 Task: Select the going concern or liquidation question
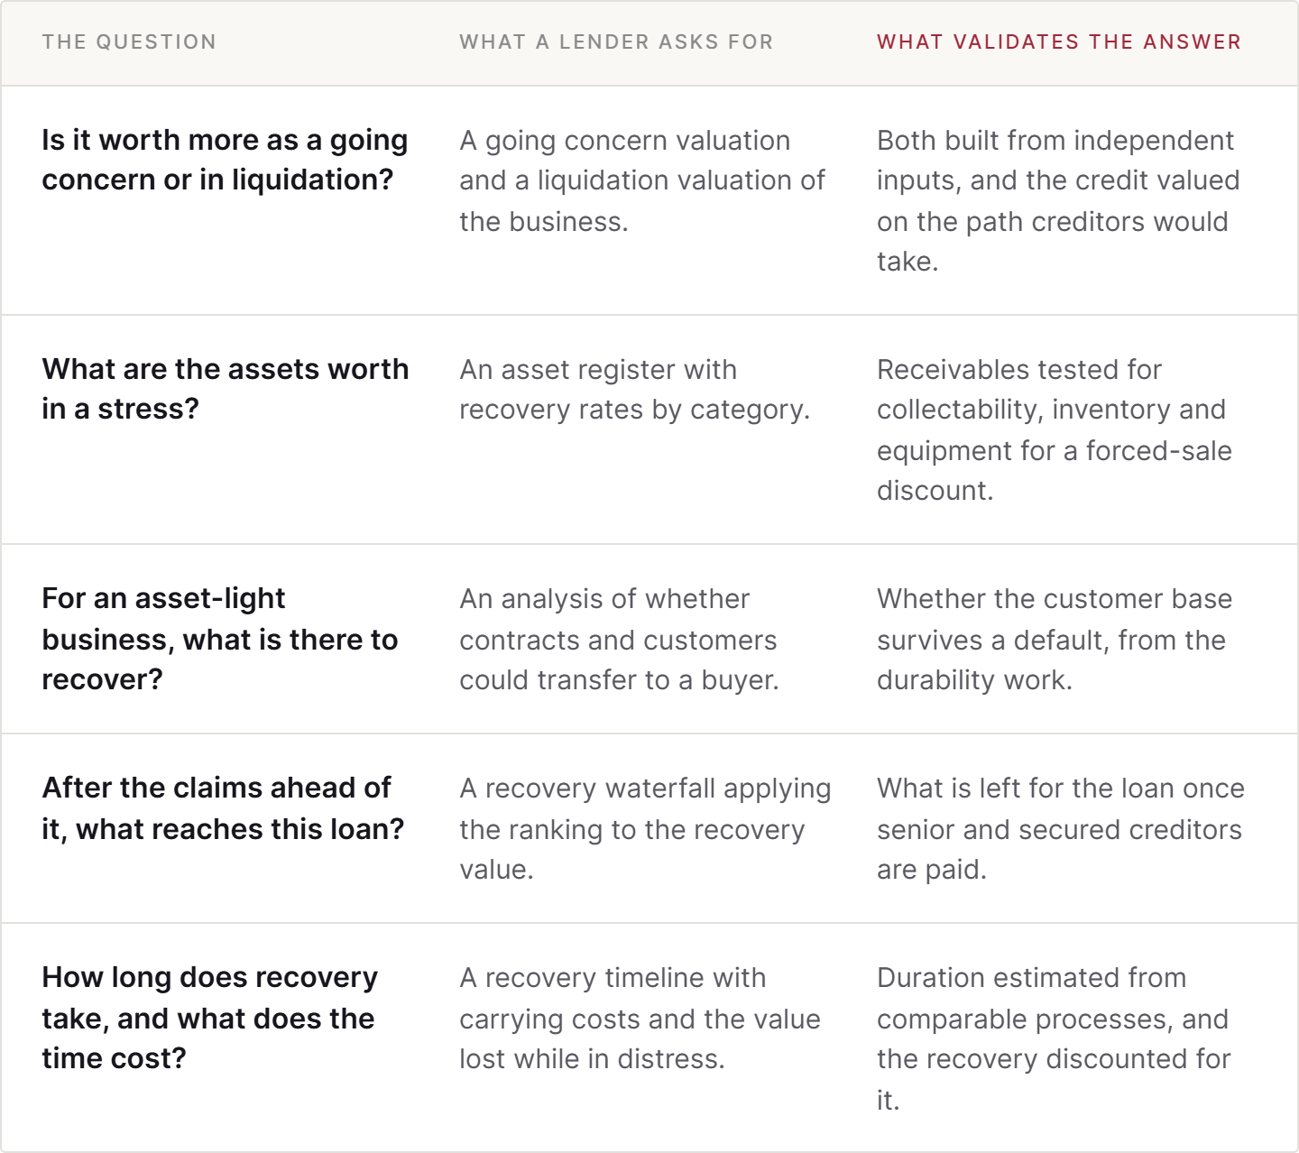coord(225,160)
